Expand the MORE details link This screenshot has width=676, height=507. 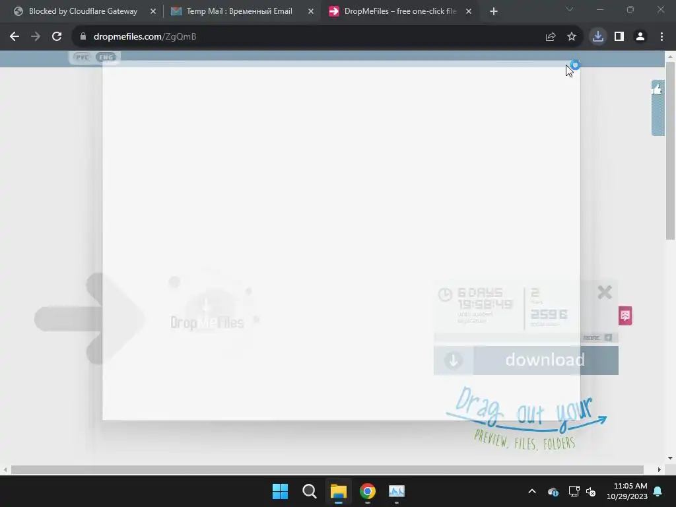coord(597,337)
